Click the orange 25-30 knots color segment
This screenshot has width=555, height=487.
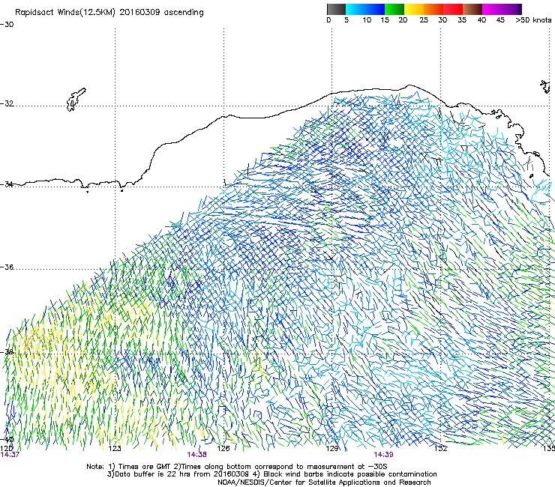(433, 9)
